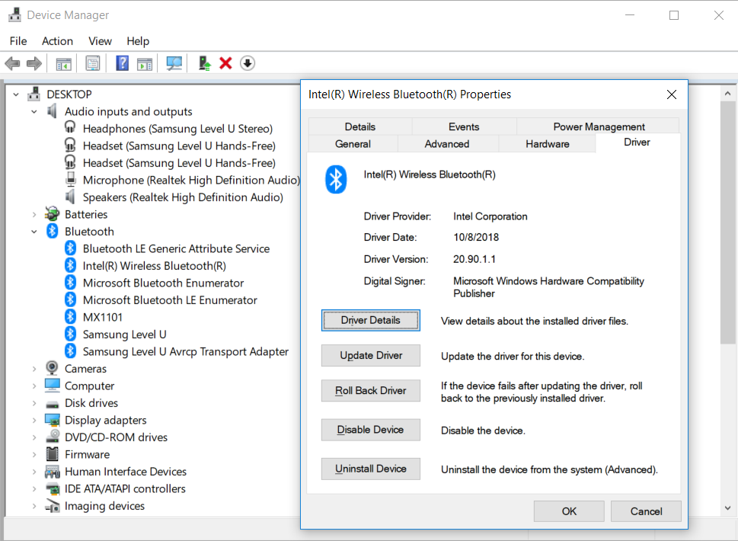
Task: Click the Action Pane toolbar icon
Action: 145,63
